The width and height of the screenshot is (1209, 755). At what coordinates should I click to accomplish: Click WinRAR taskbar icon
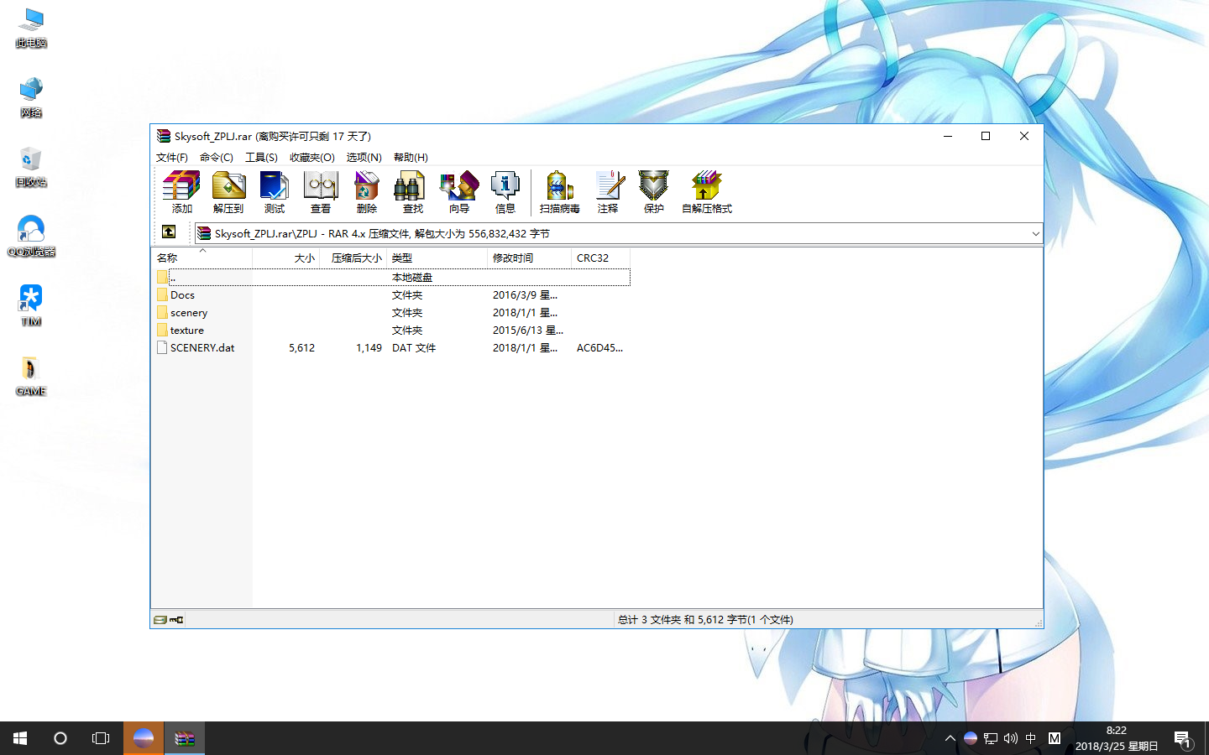click(x=185, y=738)
